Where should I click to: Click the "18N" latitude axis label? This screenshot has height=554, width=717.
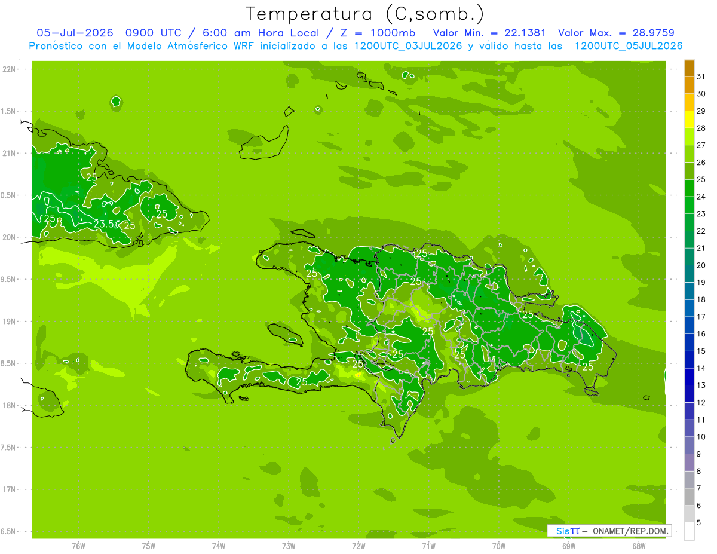coord(8,405)
